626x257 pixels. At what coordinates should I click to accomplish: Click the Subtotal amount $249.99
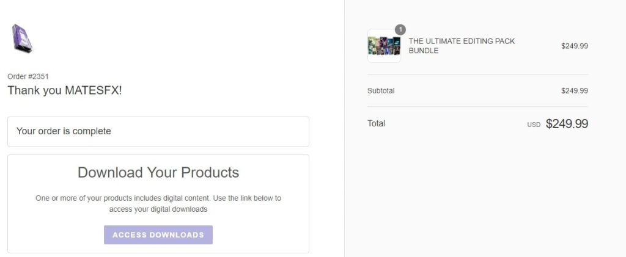click(575, 90)
